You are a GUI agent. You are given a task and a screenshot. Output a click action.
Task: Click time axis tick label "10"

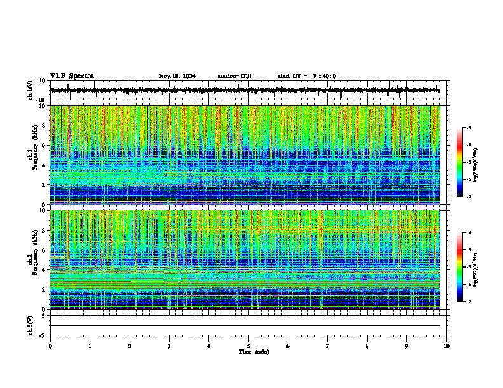pos(446,346)
